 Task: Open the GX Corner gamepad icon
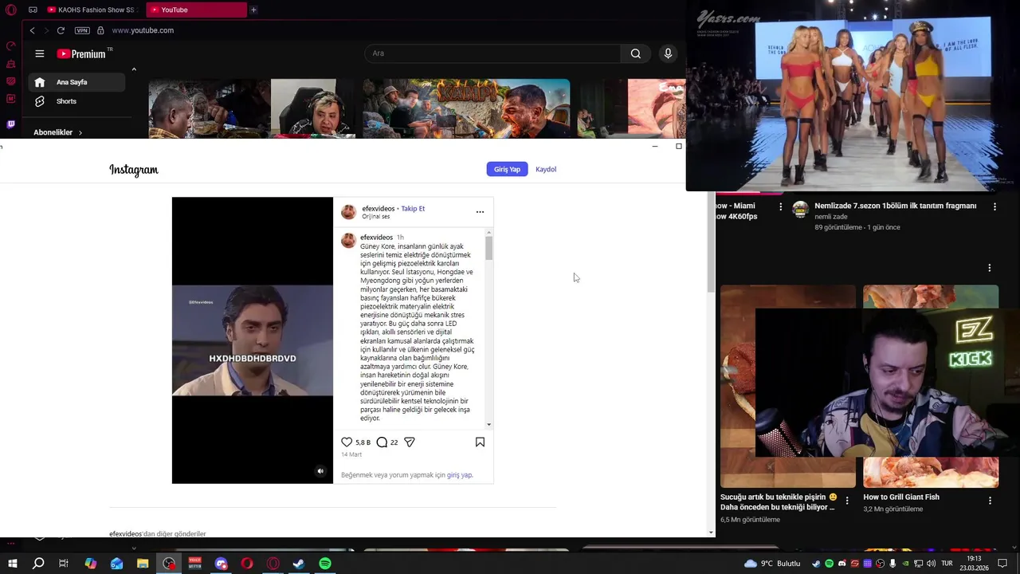click(33, 10)
